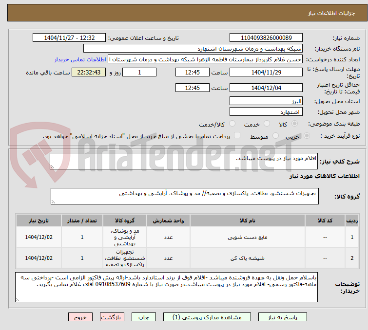Click the خروج exit button
Screen dimensions: 368x330
(x=80, y=317)
